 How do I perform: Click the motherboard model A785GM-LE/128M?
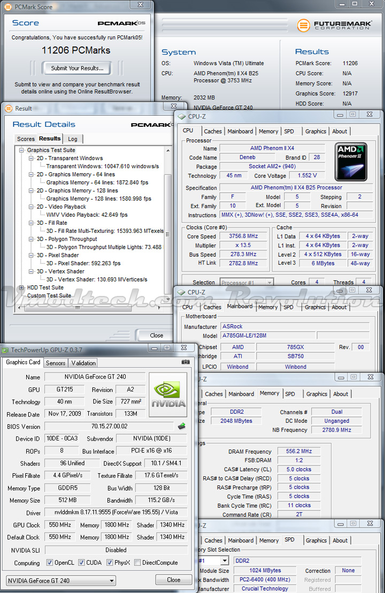(267, 336)
